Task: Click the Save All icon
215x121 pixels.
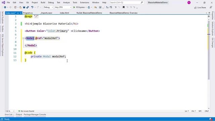Action: pyautogui.click(x=28, y=7)
